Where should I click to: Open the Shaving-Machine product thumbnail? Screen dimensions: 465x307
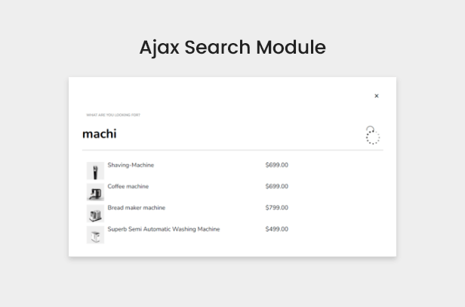(95, 171)
